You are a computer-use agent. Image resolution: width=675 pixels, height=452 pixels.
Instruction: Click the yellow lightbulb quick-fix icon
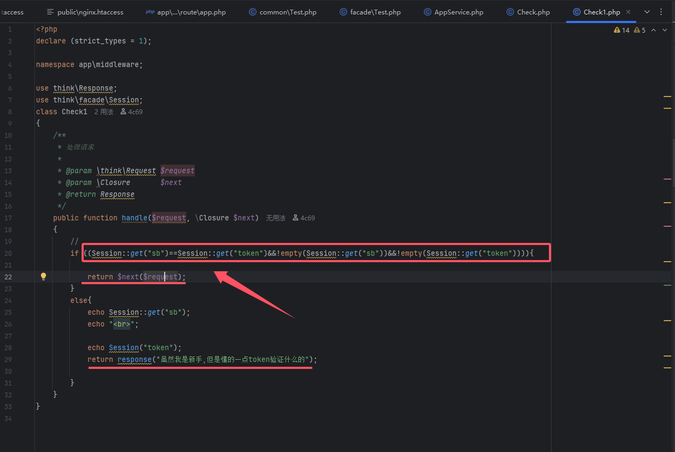pos(43,277)
